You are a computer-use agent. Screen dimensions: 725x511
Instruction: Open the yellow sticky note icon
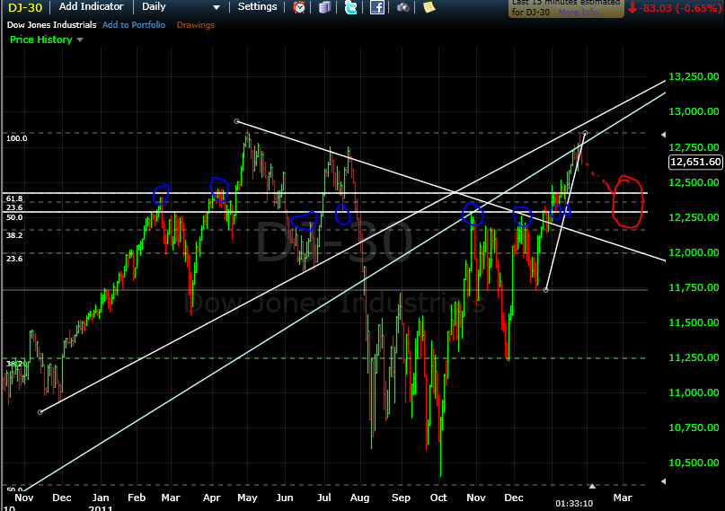(x=429, y=7)
